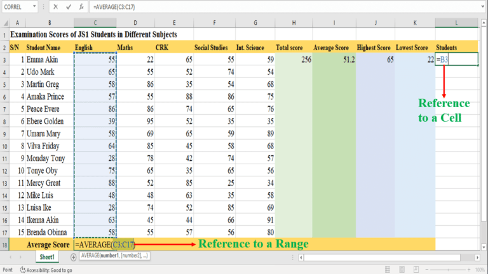Viewport: 488px width, 274px height.
Task: Click the Brenda Obinna name cell
Action: 50,232
